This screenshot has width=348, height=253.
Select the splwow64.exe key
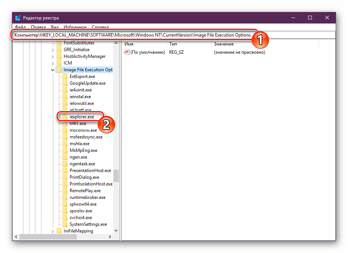(x=83, y=204)
